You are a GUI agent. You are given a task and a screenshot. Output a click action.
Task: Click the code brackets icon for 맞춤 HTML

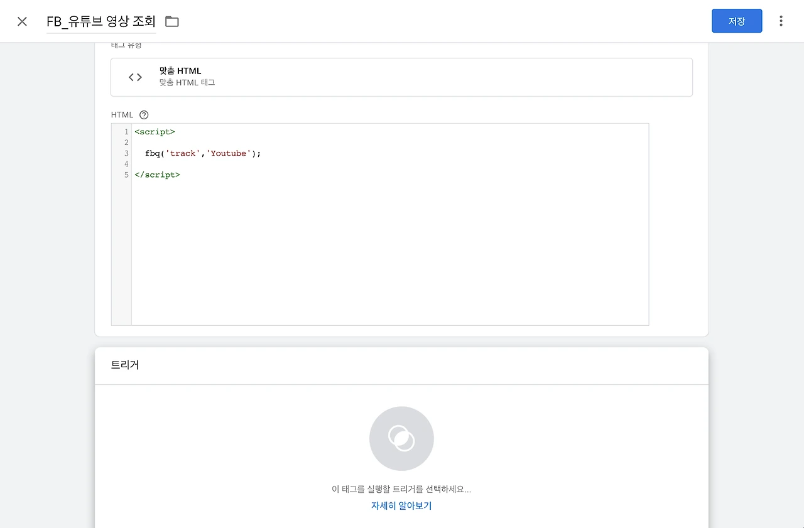[135, 77]
